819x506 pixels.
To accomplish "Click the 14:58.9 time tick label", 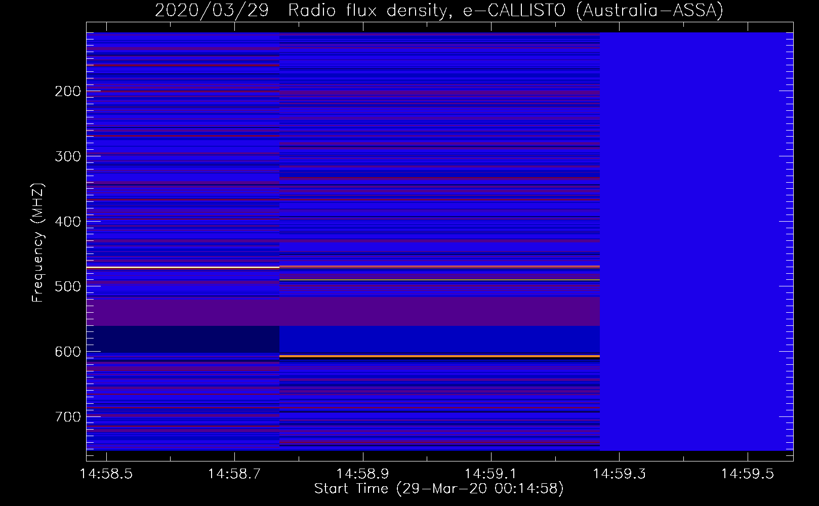I will tap(363, 474).
